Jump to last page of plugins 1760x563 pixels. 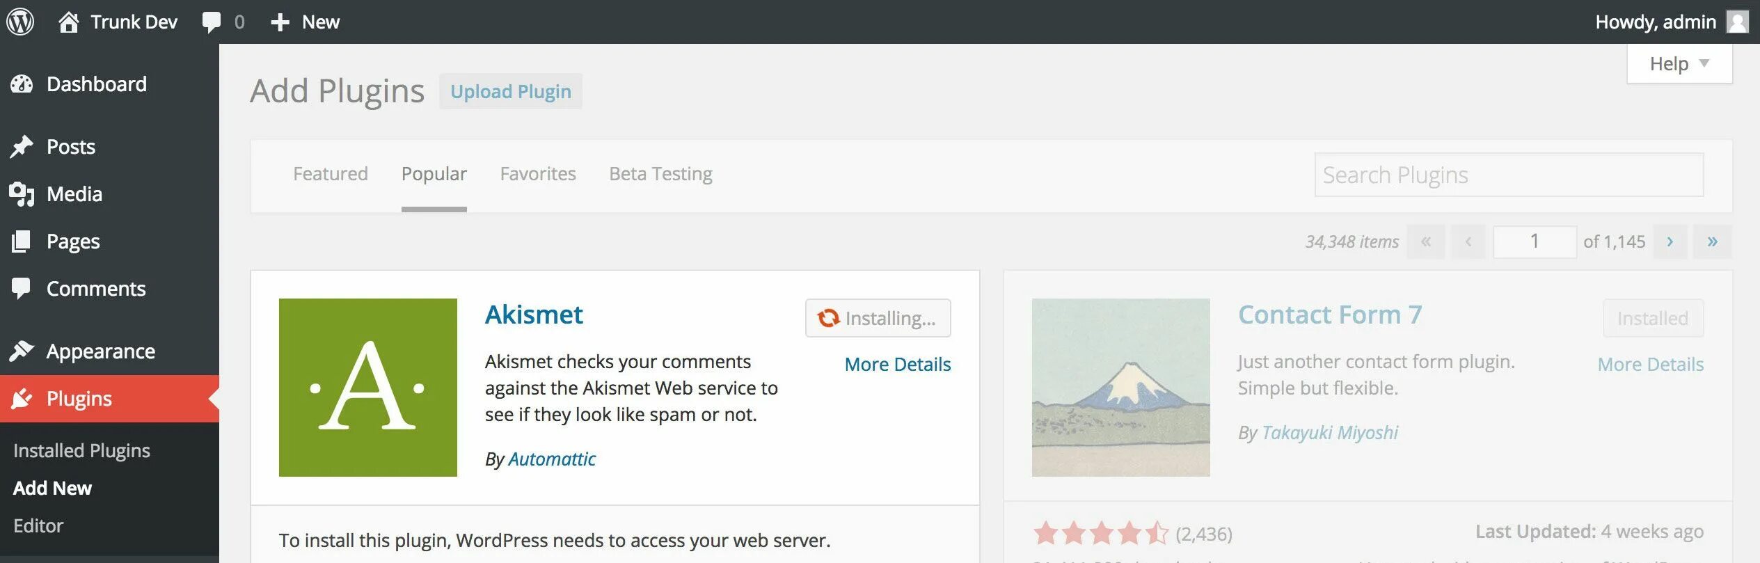1713,241
